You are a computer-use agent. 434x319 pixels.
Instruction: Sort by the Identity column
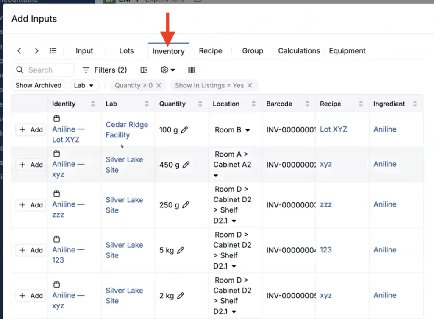point(93,104)
